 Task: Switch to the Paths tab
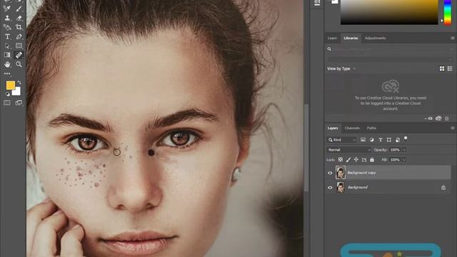click(371, 128)
